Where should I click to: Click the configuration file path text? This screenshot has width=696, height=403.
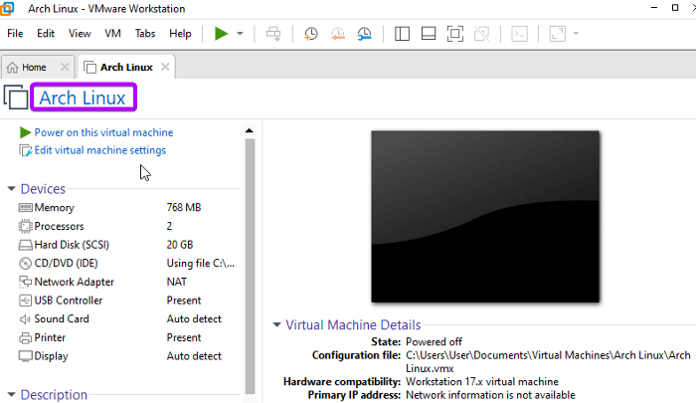click(x=548, y=361)
